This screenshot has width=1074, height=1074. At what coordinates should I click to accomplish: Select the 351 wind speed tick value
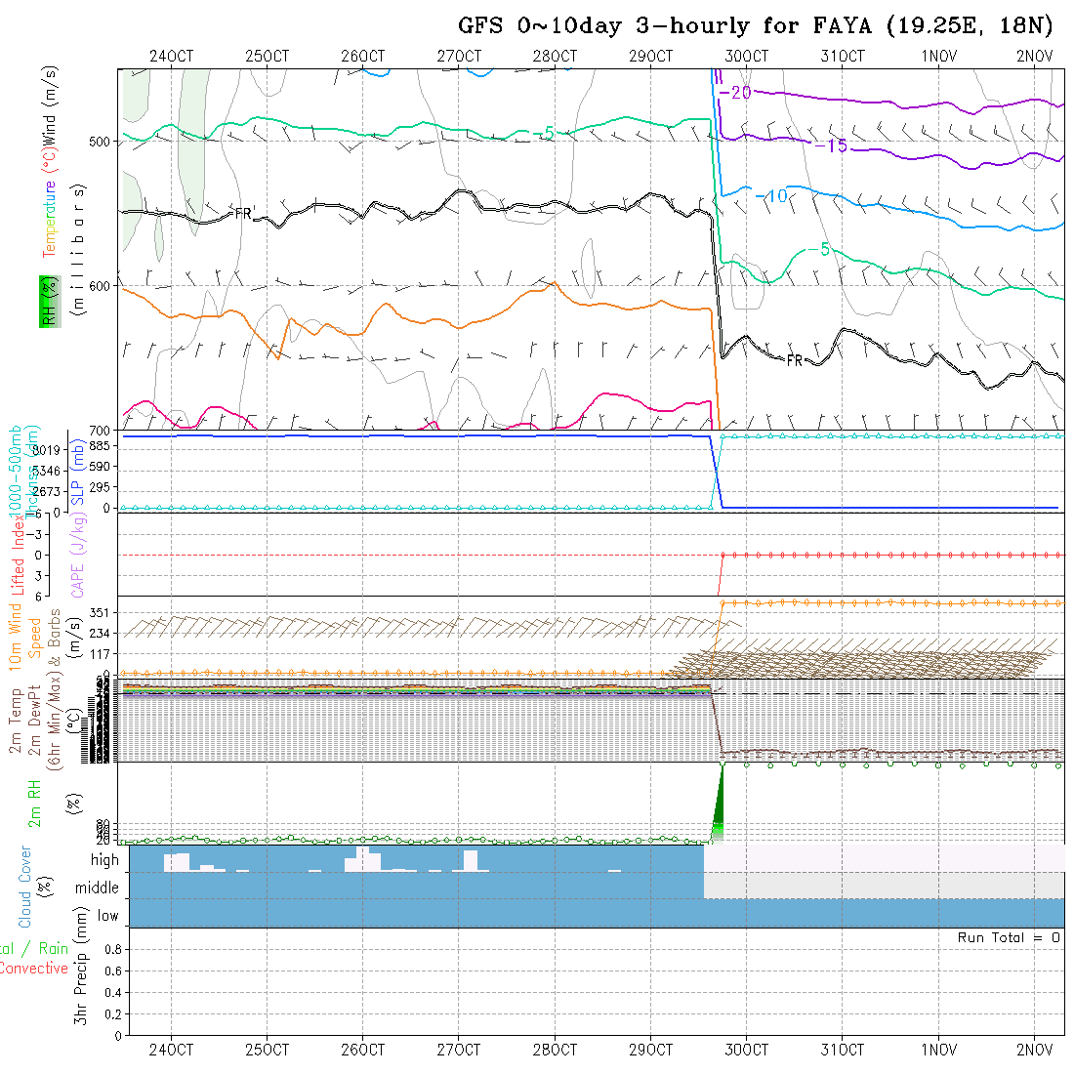[99, 613]
